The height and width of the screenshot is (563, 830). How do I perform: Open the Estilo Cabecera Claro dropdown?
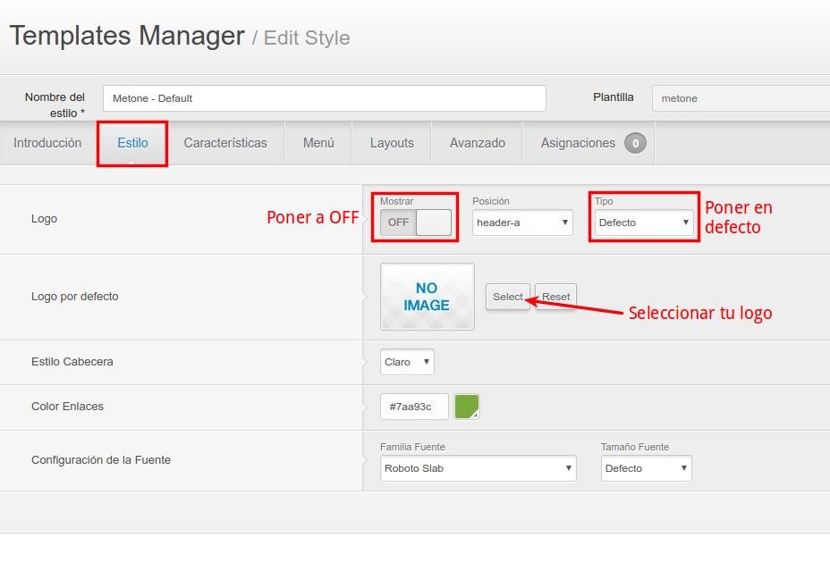coord(407,362)
